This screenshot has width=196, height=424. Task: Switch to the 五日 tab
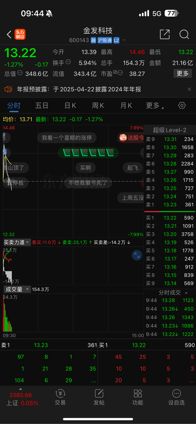tap(42, 105)
